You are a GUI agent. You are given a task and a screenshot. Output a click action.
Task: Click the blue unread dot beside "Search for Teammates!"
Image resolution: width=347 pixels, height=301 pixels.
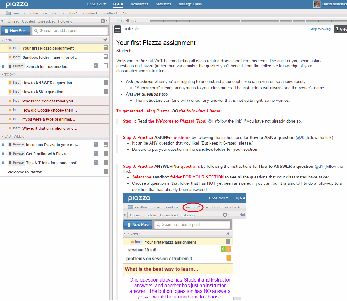click(x=3, y=66)
